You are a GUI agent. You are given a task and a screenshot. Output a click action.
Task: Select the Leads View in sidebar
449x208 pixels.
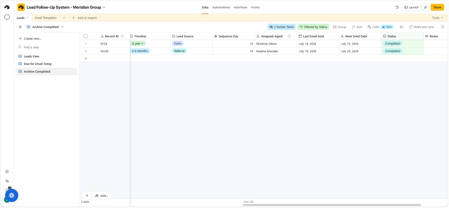point(46,56)
